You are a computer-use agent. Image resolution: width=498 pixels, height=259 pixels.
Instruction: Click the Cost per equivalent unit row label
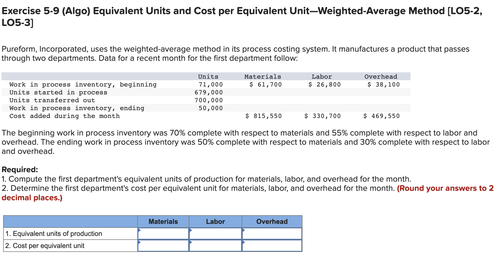45,246
